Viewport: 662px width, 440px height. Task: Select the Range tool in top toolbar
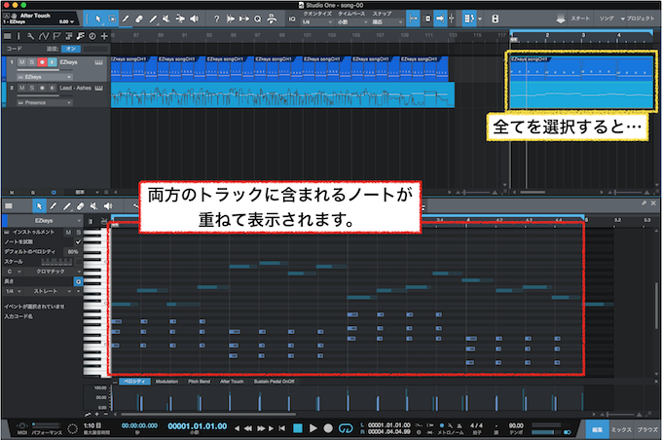click(112, 19)
